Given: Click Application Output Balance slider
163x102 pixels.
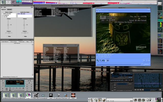Looking at the screenshot, I should pyautogui.click(x=25, y=33).
